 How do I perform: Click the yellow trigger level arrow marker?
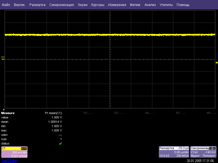pyautogui.click(x=216, y=63)
